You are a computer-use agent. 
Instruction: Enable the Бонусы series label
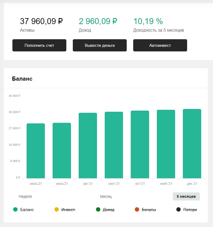pos(149,210)
